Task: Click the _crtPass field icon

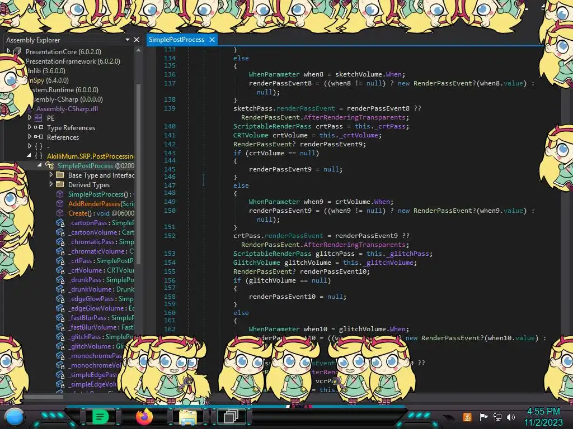Action: 60,260
